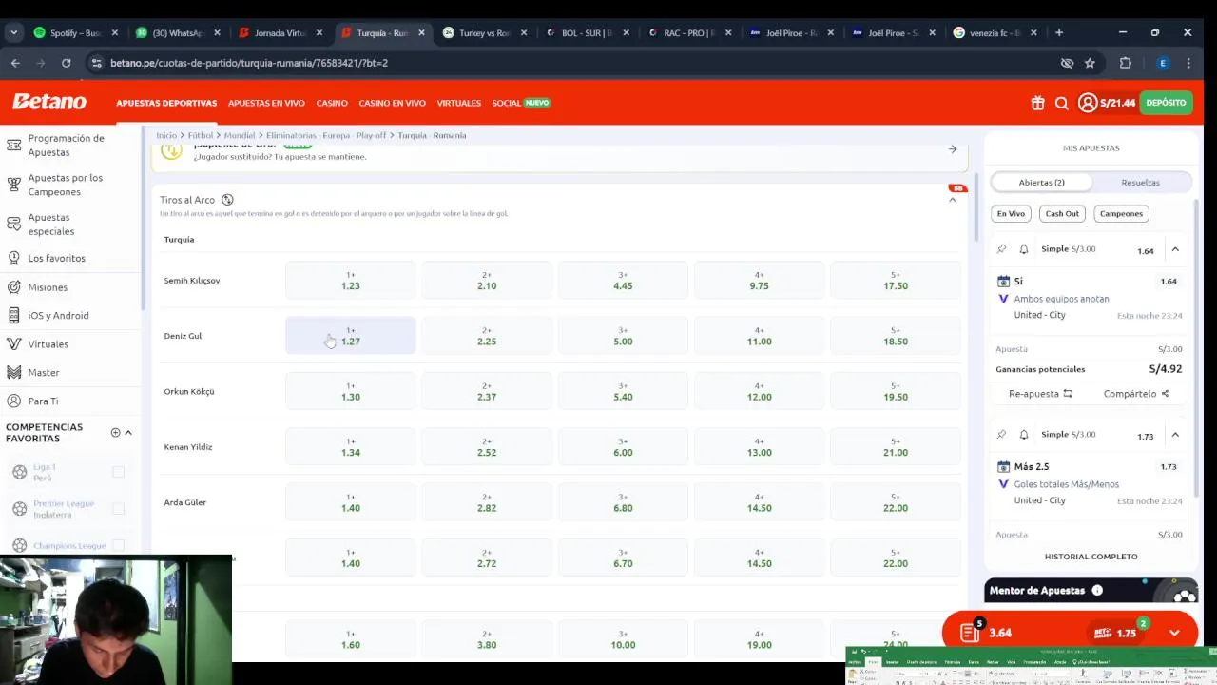Pin the Ambos equipos anotan bet
The height and width of the screenshot is (685, 1217).
pyautogui.click(x=1001, y=249)
